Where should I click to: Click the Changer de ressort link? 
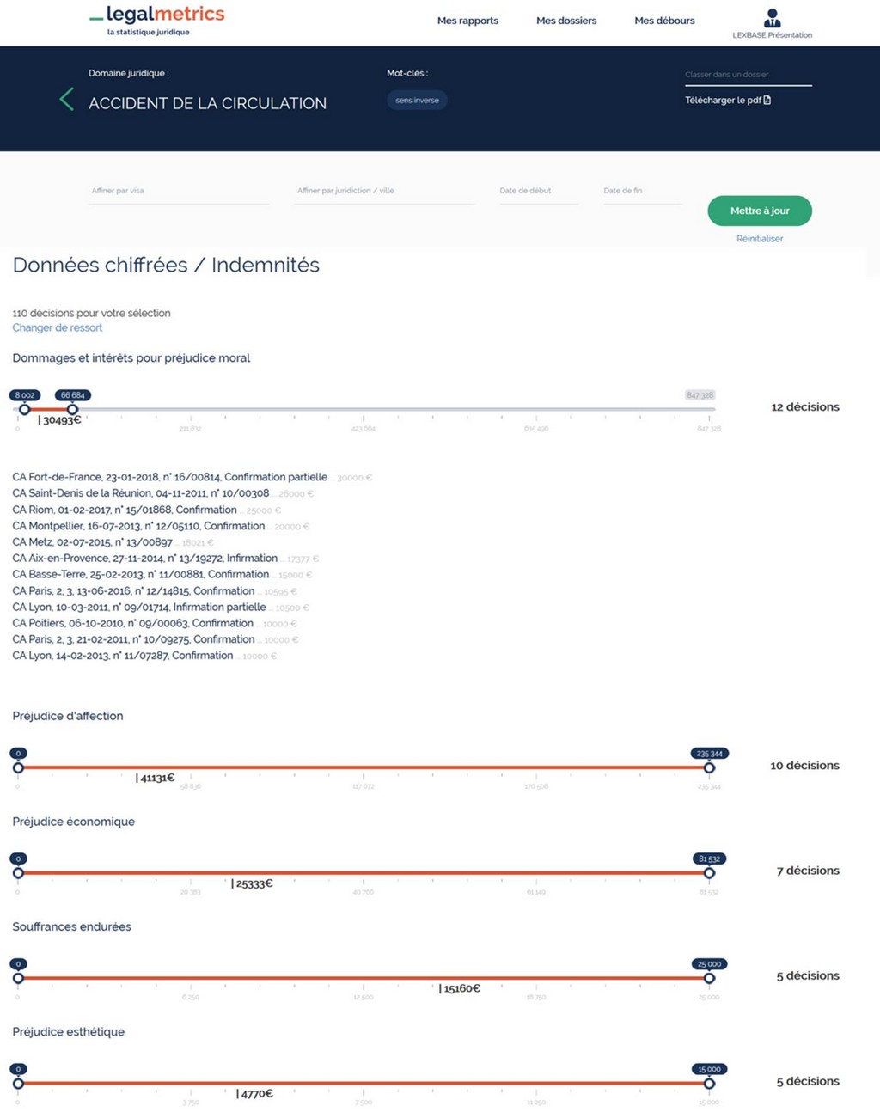[57, 327]
